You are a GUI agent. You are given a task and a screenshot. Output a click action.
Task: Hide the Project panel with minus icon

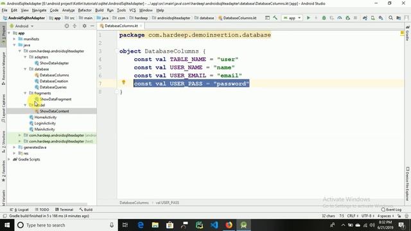(x=92, y=26)
